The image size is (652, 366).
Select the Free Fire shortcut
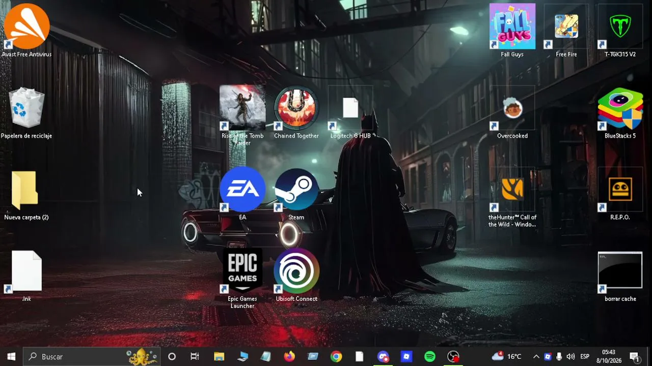(x=566, y=30)
